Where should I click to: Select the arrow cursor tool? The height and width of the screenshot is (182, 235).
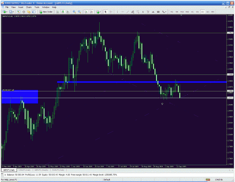point(106,12)
